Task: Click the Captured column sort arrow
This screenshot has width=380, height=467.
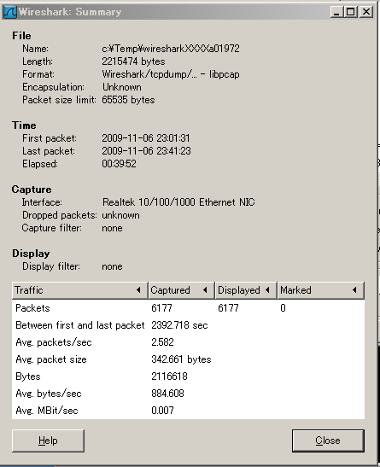Action: (x=205, y=289)
